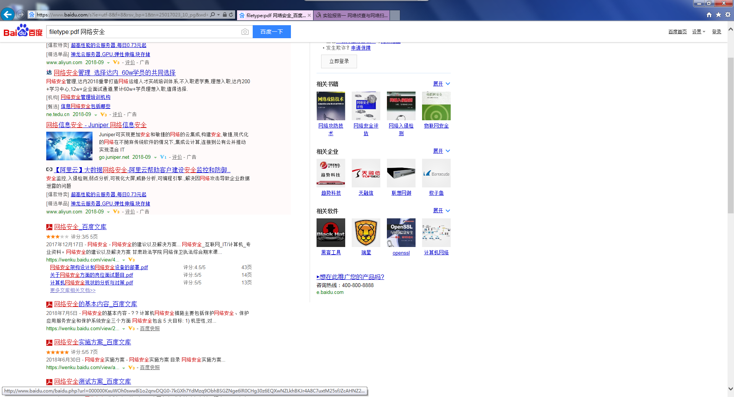
Task: Switch to the 实验报告一 网络侦查与网络扫描 tab
Action: pyautogui.click(x=351, y=15)
